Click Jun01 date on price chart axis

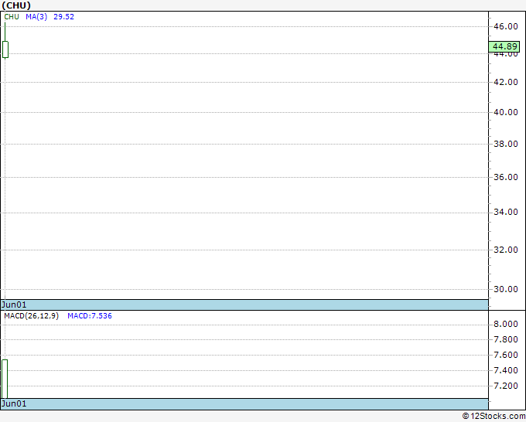click(x=14, y=305)
